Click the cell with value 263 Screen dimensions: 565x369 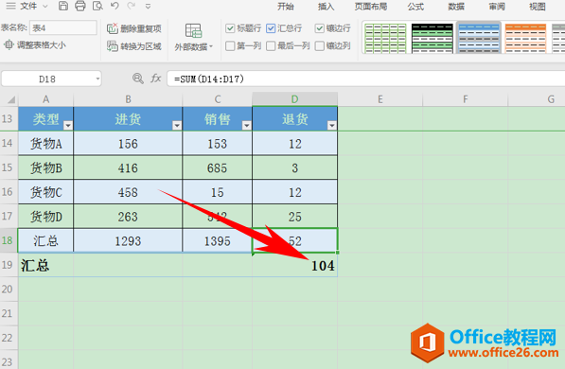(x=128, y=217)
